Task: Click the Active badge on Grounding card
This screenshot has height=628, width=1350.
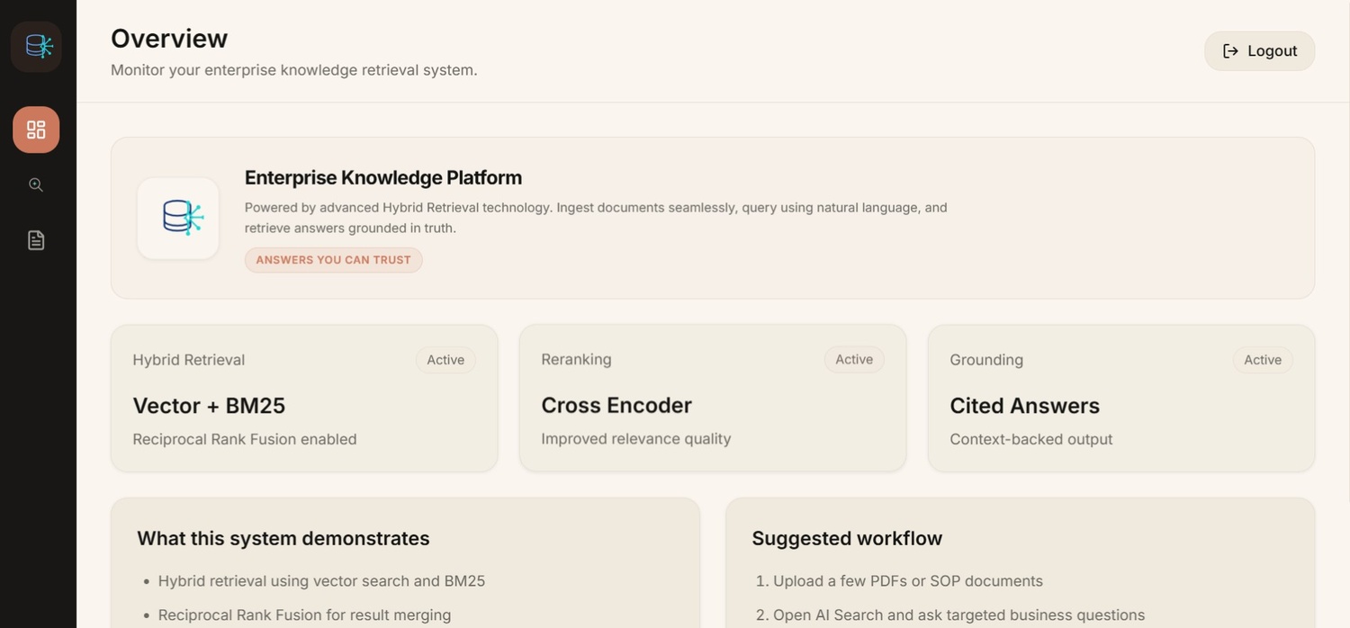Action: [x=1263, y=360]
